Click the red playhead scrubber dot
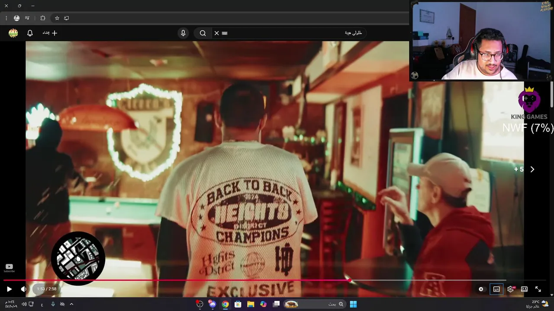This screenshot has width=554, height=311. 350,280
